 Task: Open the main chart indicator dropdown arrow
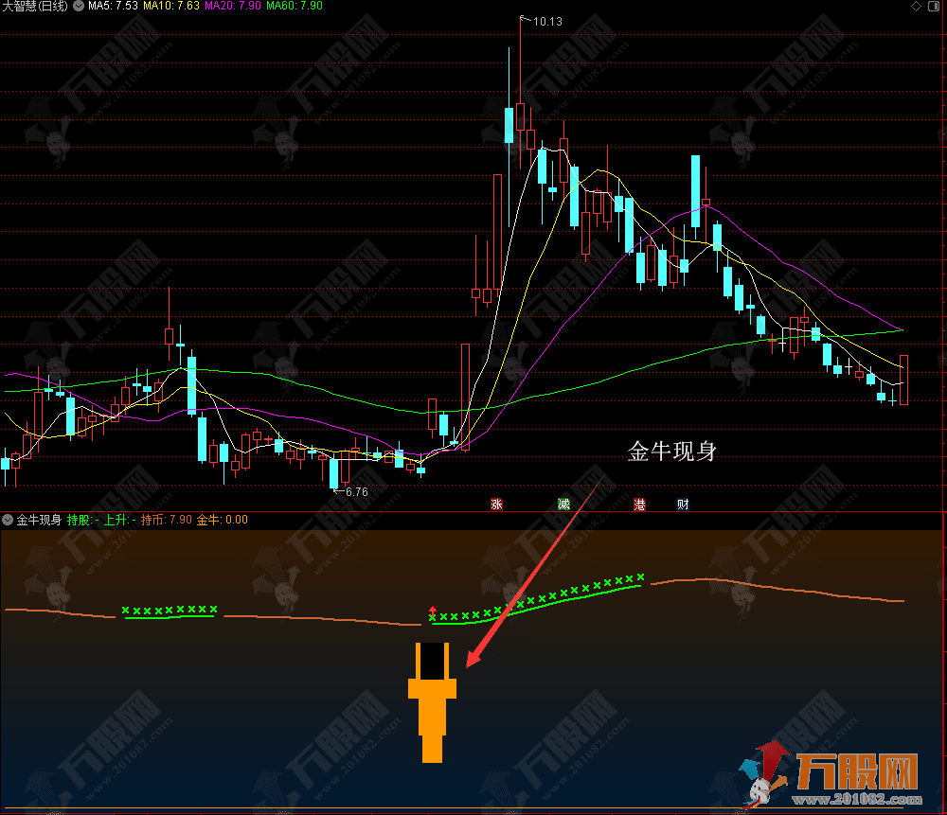tap(79, 6)
